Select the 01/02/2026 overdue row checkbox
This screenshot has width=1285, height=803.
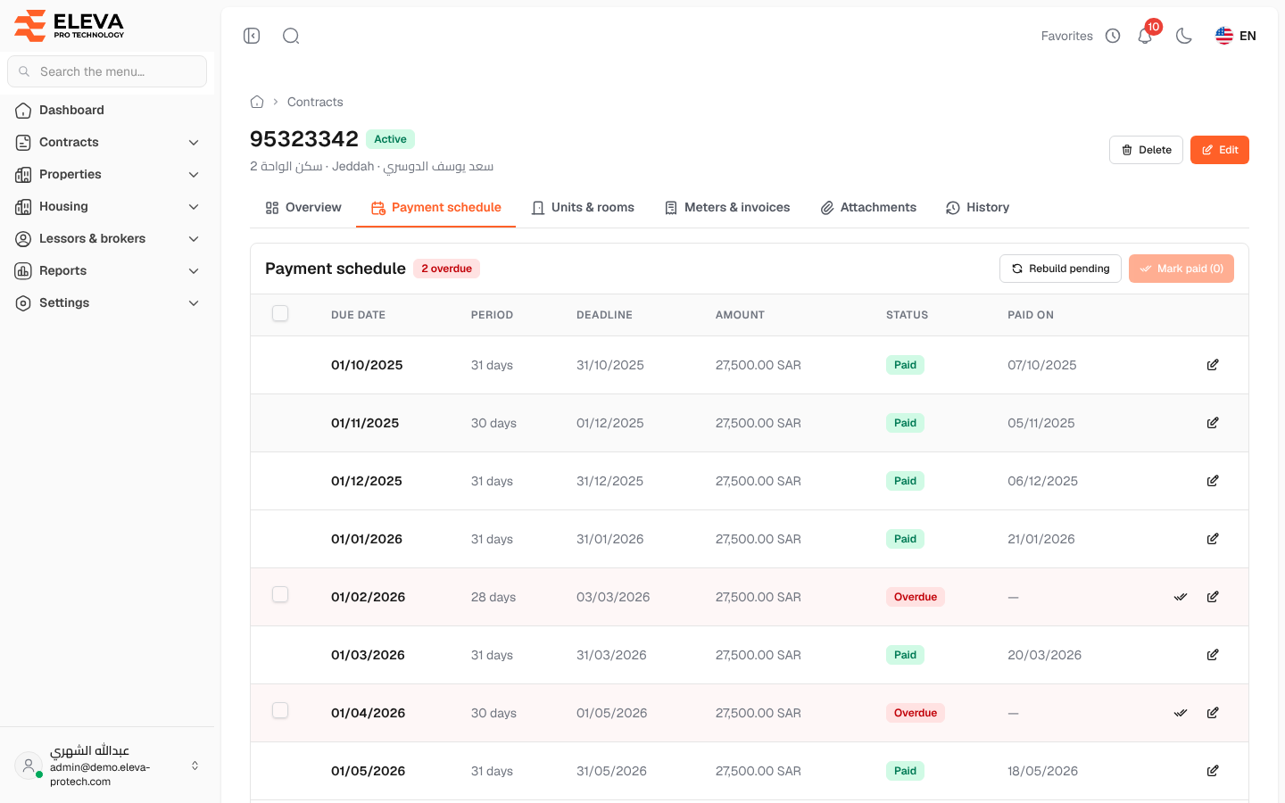pos(280,594)
